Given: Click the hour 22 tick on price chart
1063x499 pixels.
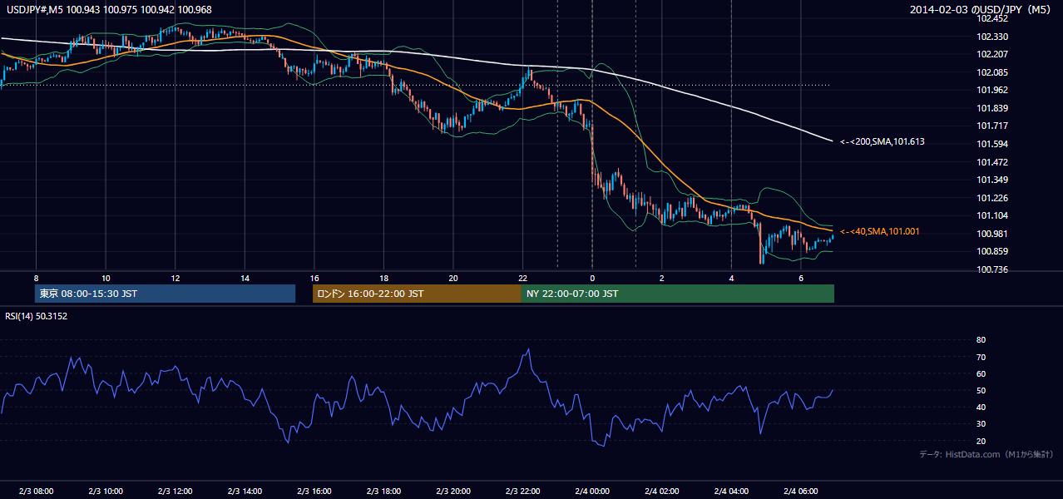Looking at the screenshot, I should [x=522, y=278].
